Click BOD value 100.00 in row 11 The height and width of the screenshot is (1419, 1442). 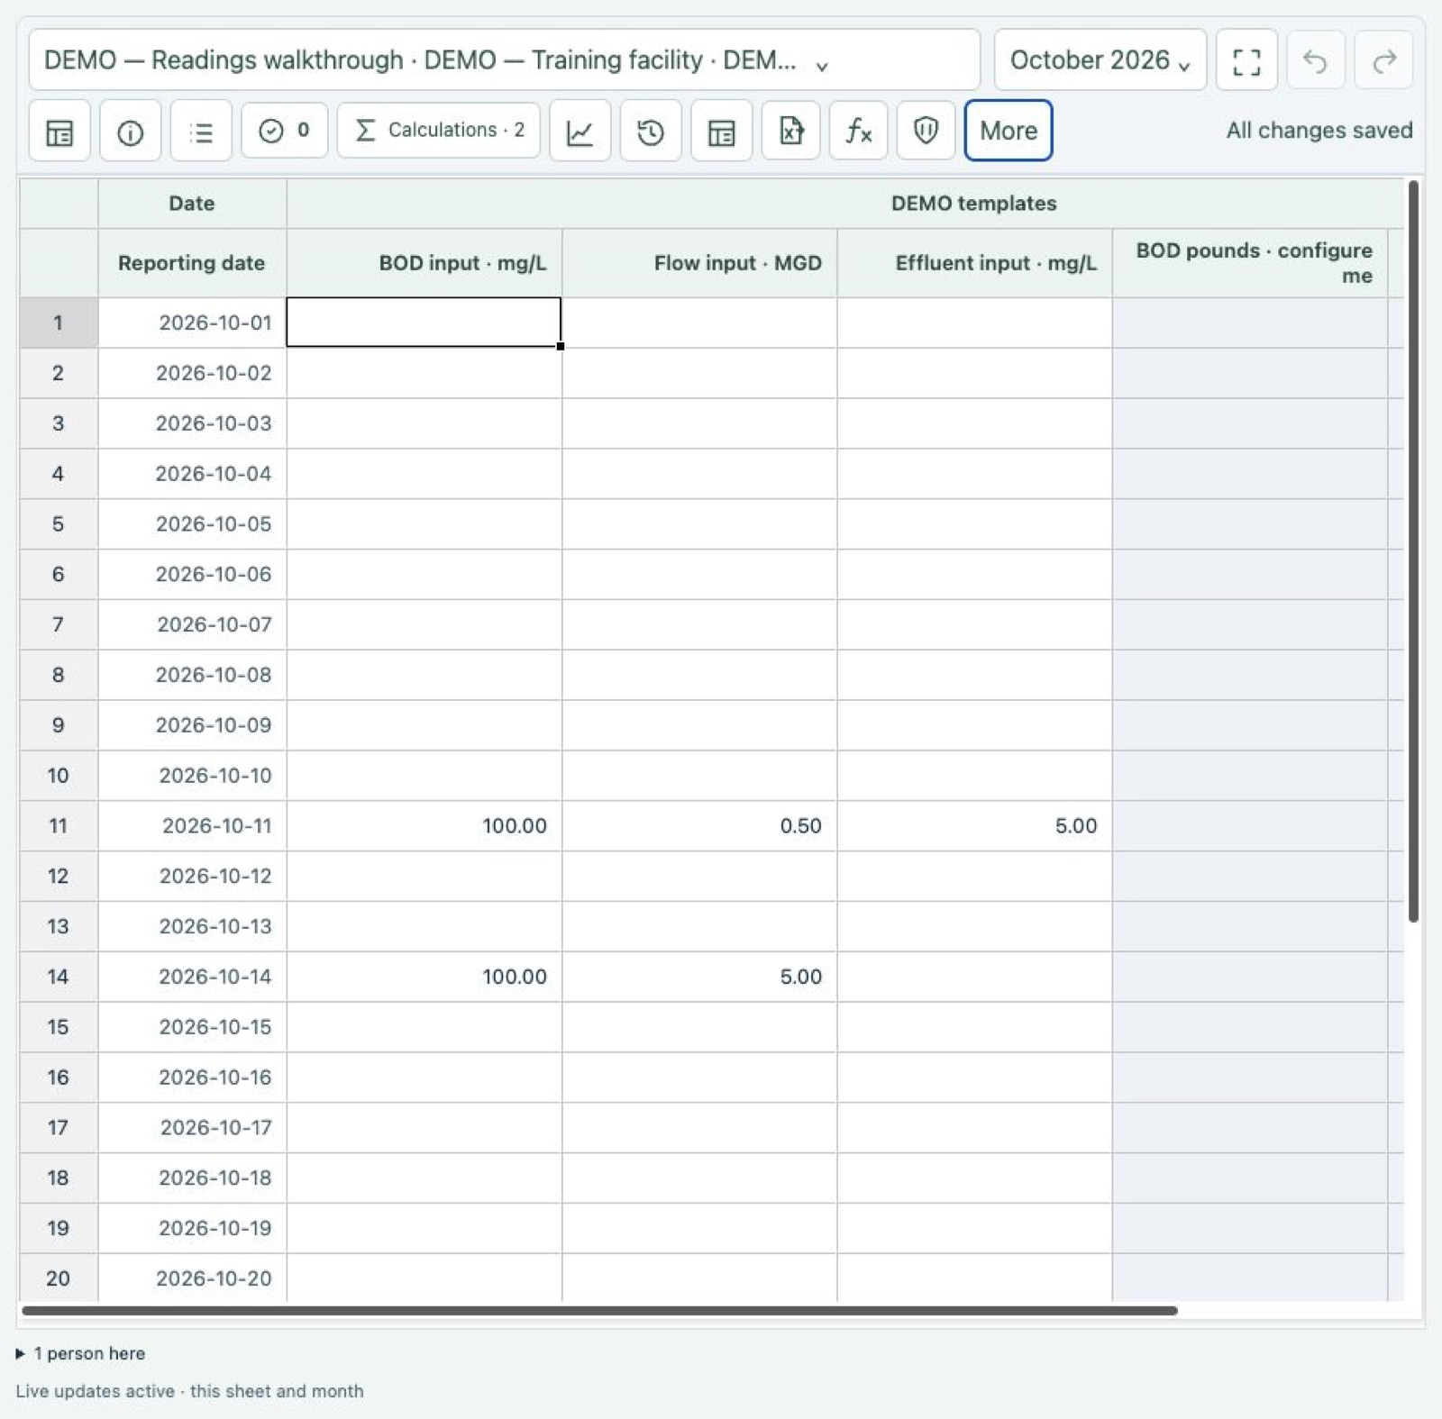pos(424,825)
